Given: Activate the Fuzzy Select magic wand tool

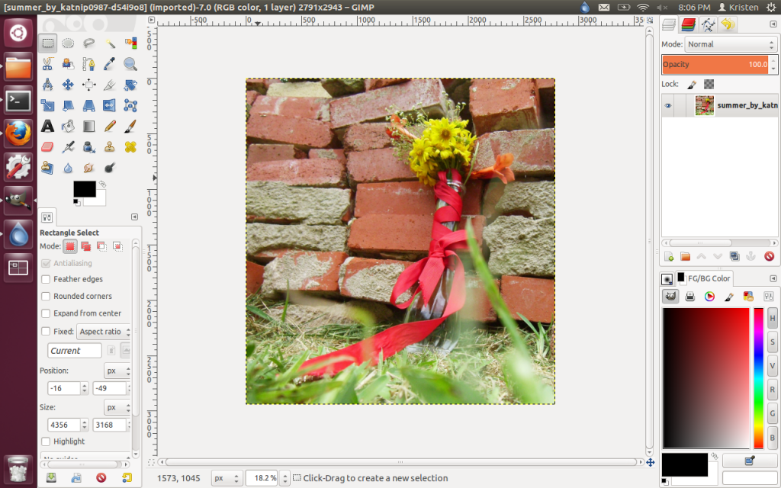Looking at the screenshot, I should [110, 43].
